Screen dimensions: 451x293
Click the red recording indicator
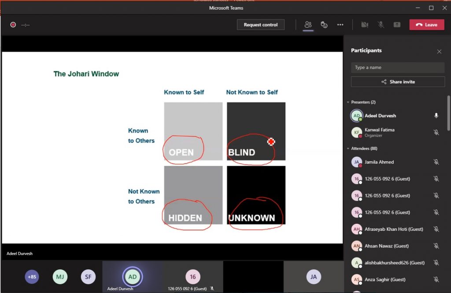13,25
